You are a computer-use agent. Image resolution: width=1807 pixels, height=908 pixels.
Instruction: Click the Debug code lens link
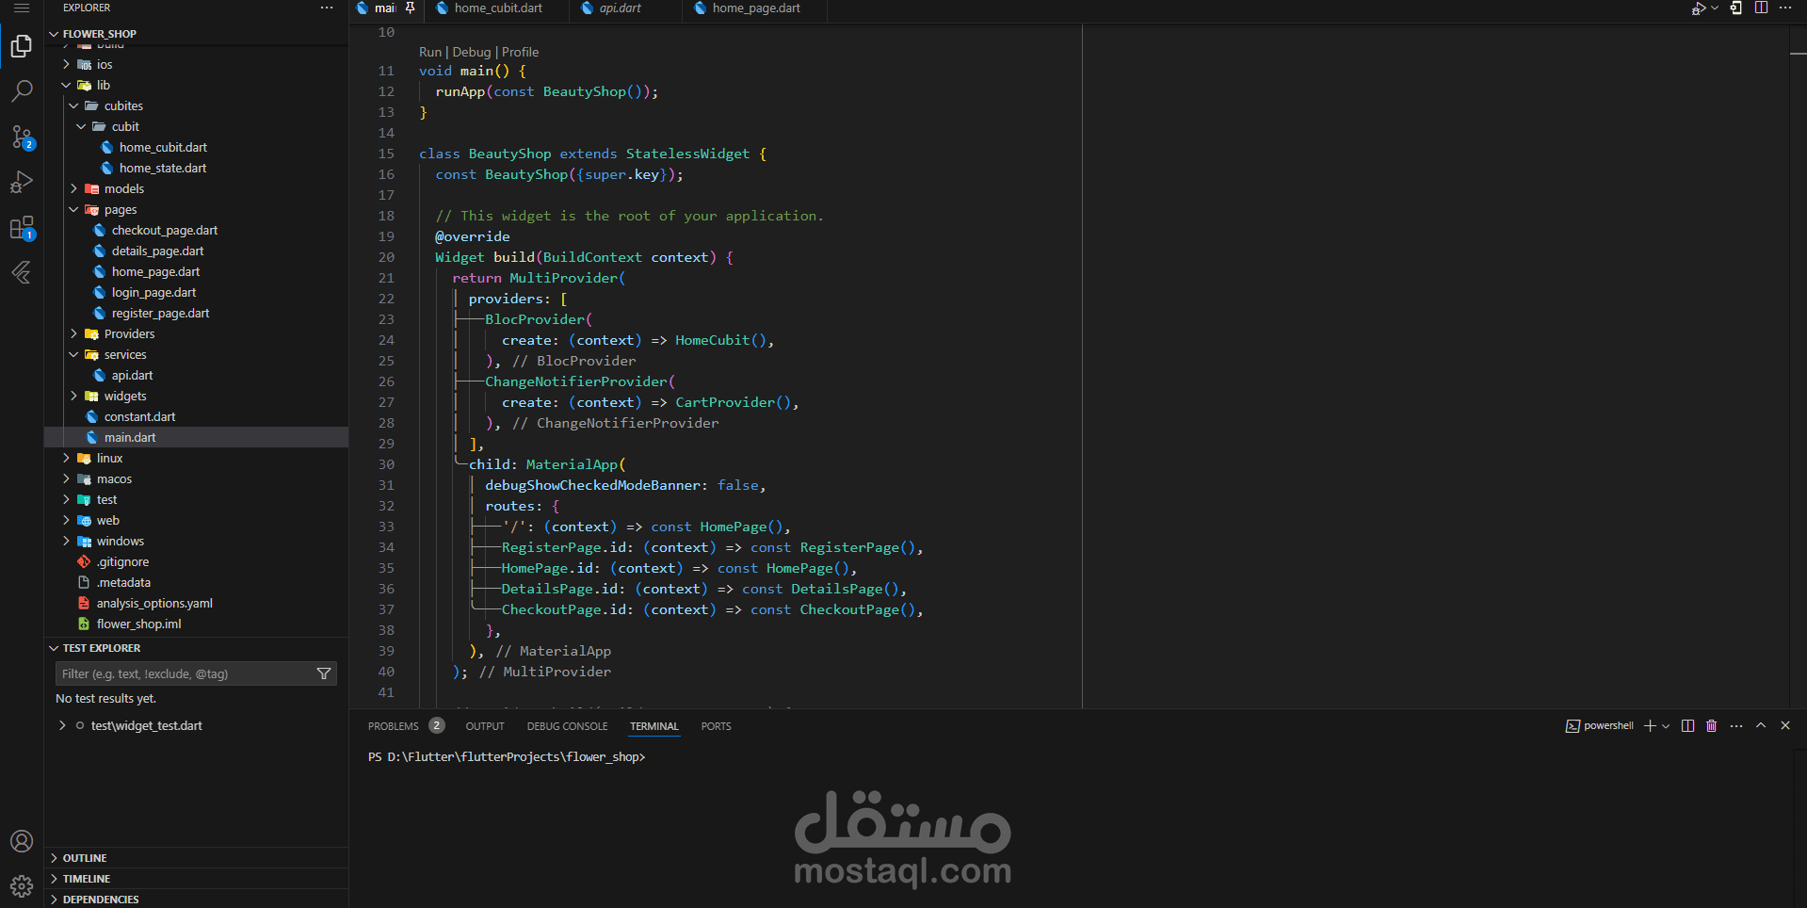coord(471,52)
